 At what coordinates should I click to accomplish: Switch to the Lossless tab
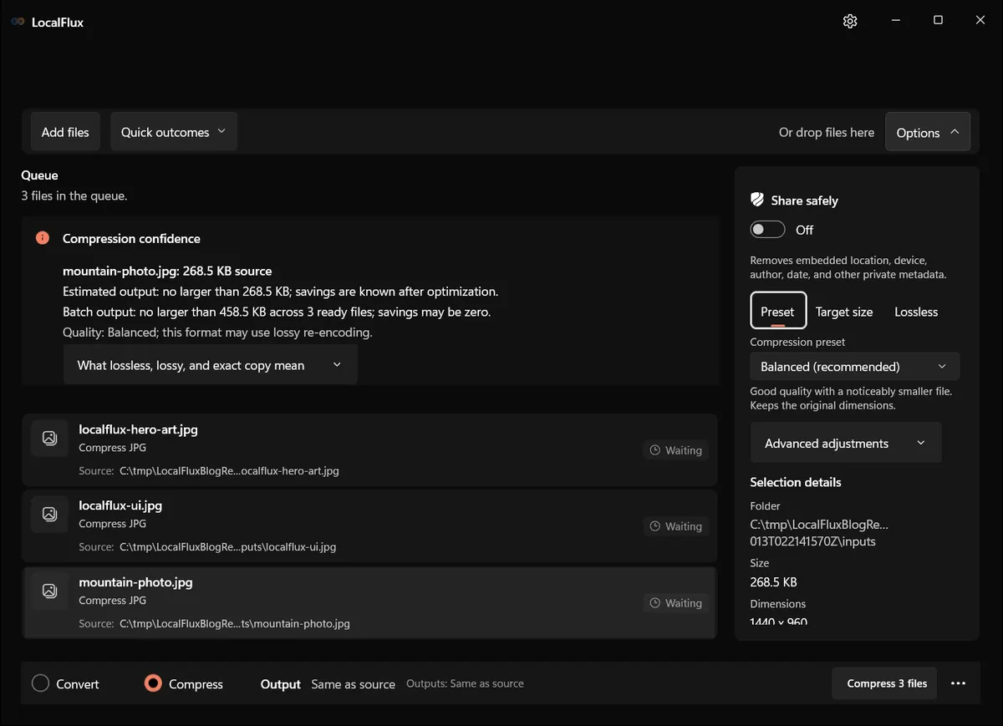[916, 312]
